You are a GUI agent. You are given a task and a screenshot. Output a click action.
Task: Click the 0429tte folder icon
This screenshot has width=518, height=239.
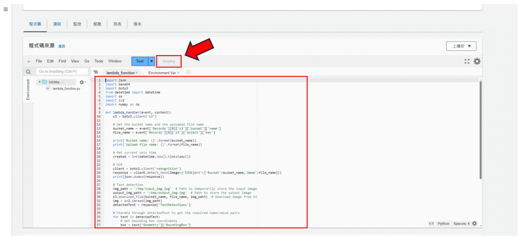(x=45, y=82)
